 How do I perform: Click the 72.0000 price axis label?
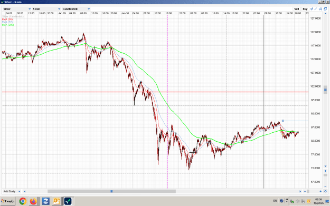[316, 168]
